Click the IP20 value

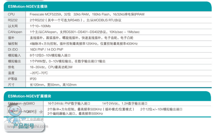coord(33,79)
